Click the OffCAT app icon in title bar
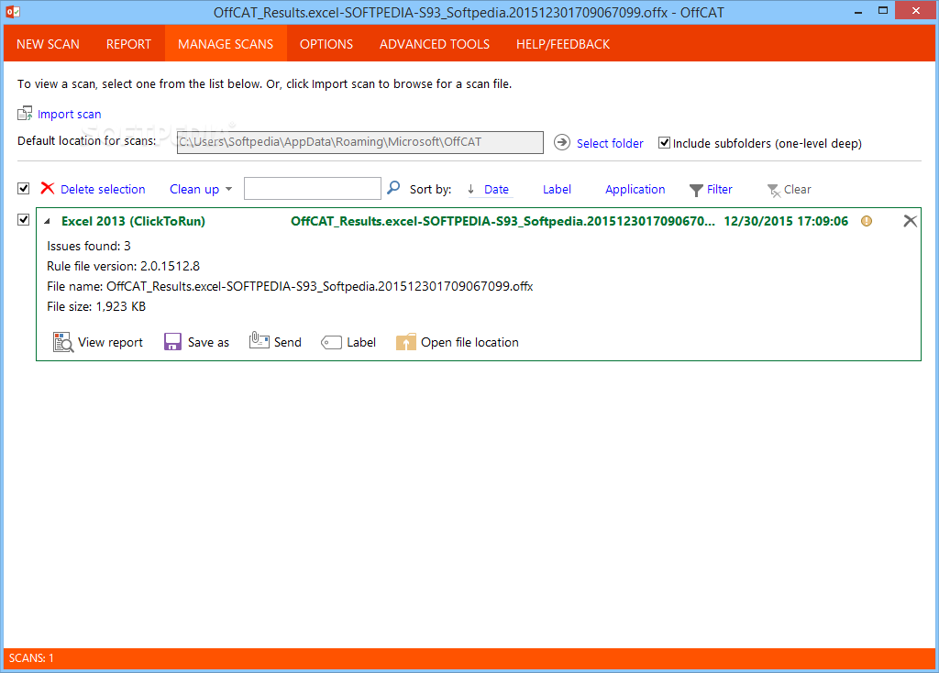 tap(13, 12)
